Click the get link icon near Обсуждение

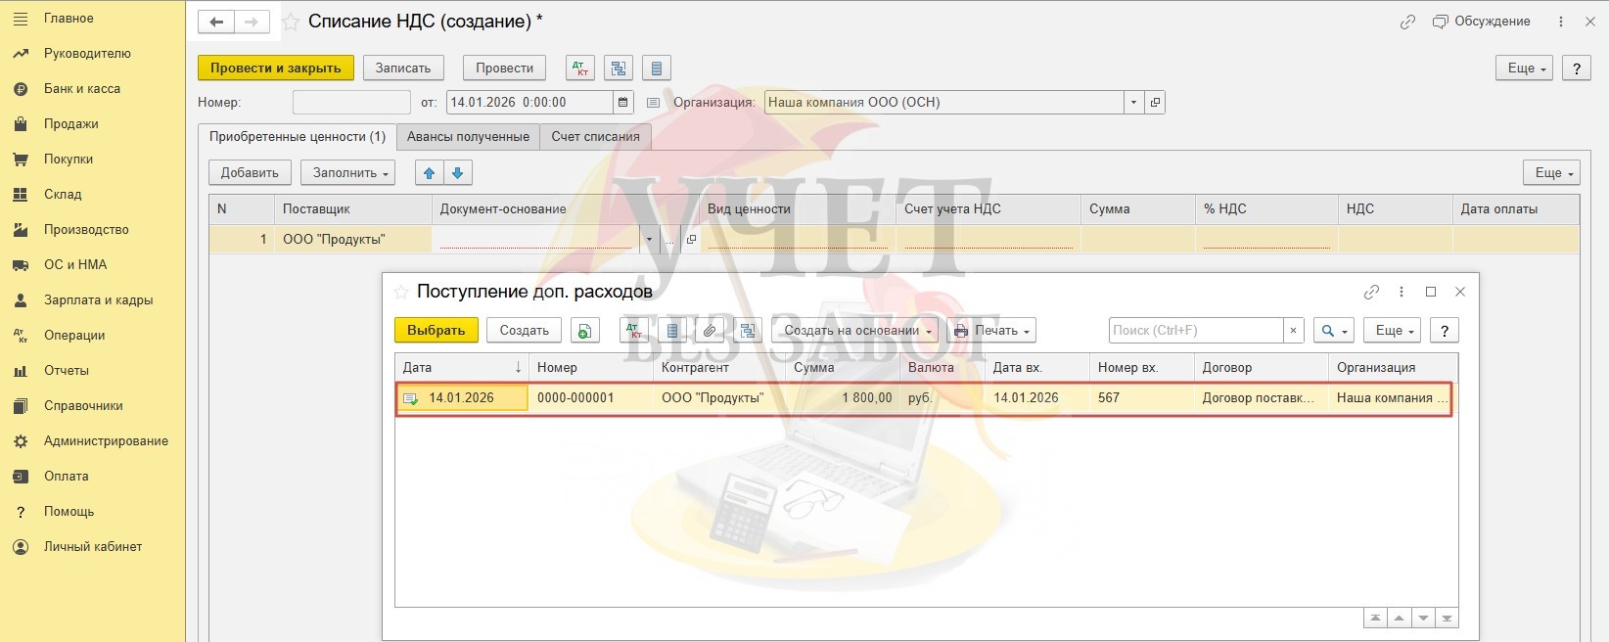(1407, 22)
